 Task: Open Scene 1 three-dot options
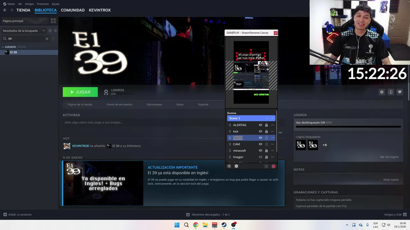tap(267, 118)
